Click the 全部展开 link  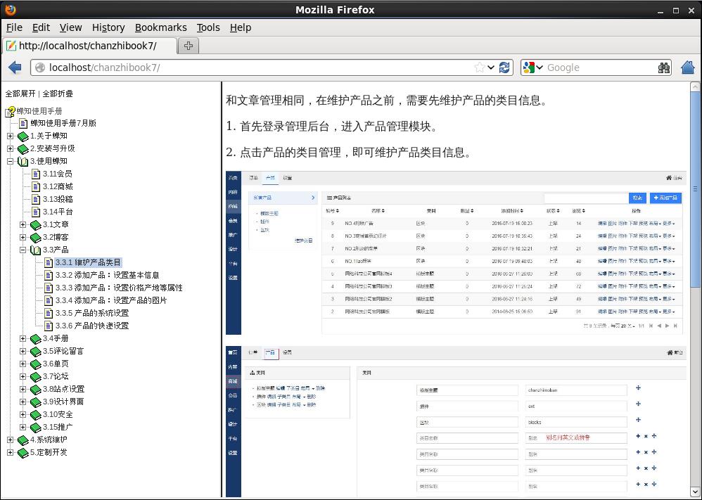[x=20, y=94]
